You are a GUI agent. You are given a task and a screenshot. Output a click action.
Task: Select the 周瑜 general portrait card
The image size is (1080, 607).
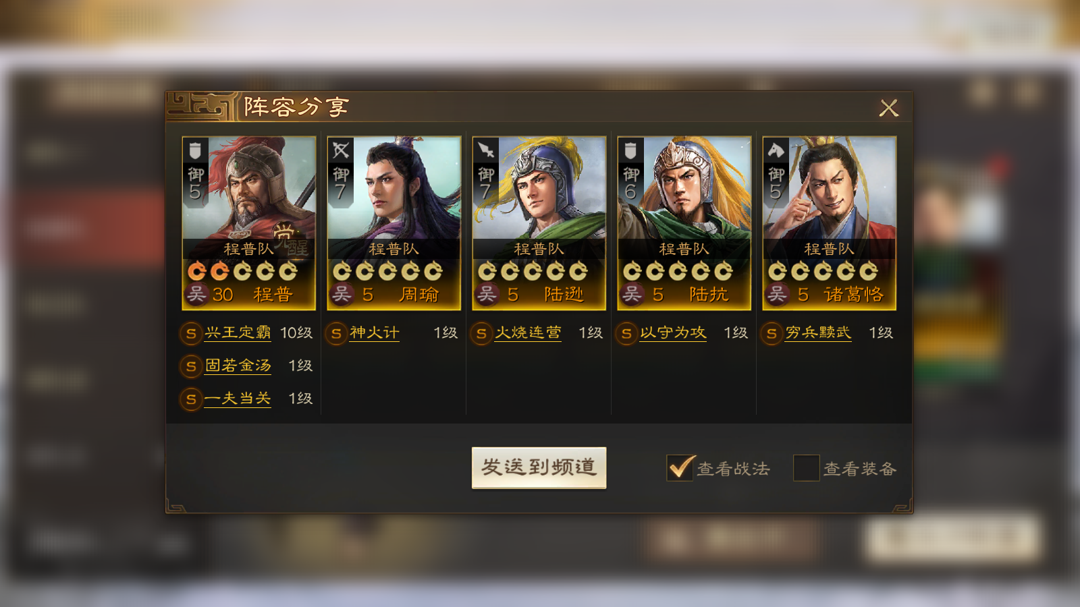click(394, 223)
